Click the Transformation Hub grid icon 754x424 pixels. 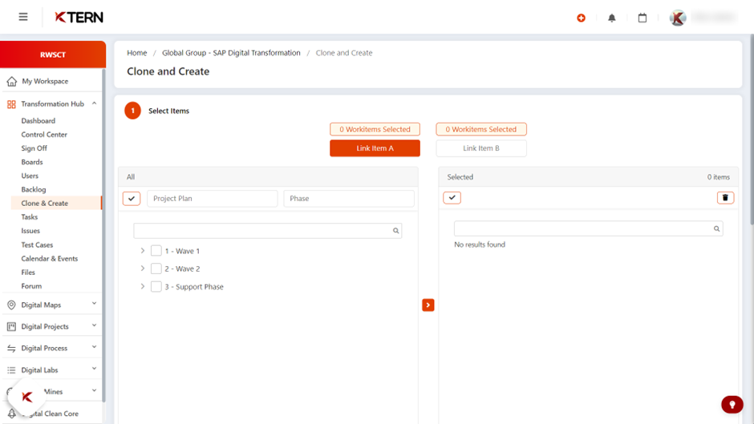tap(11, 104)
